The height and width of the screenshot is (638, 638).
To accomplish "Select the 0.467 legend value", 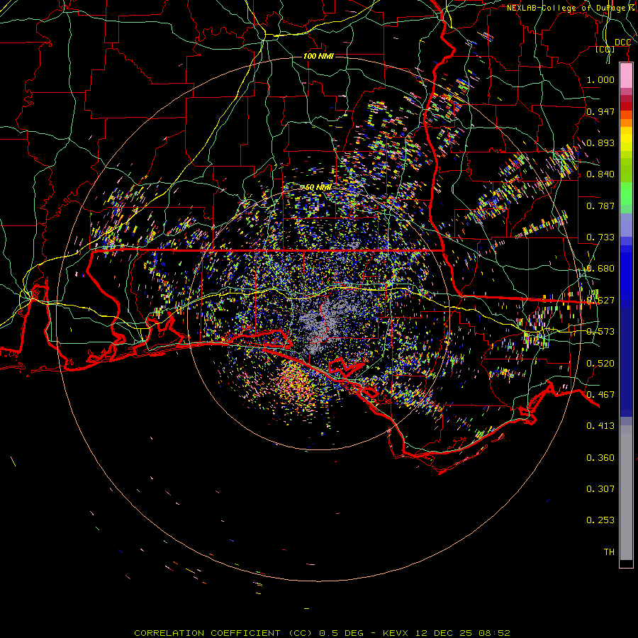I will click(x=600, y=394).
